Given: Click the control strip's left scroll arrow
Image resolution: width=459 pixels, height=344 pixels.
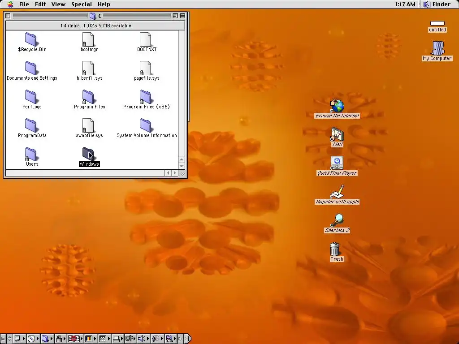Looking at the screenshot, I should (x=9, y=339).
